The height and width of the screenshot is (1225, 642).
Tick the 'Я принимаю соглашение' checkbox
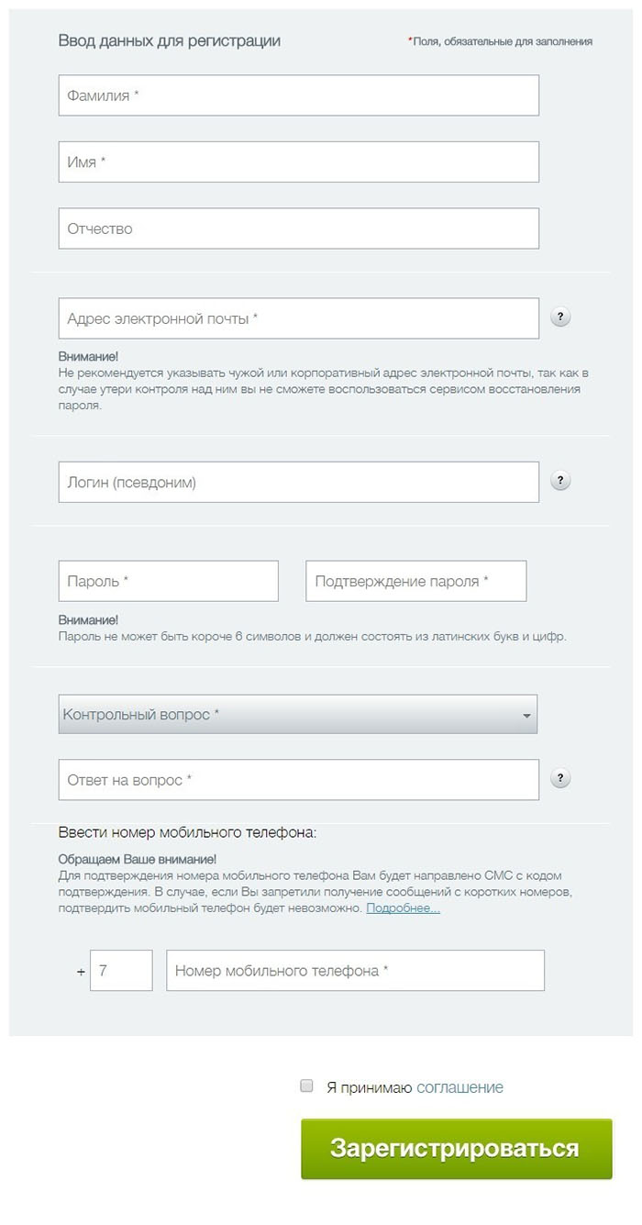click(x=307, y=1086)
